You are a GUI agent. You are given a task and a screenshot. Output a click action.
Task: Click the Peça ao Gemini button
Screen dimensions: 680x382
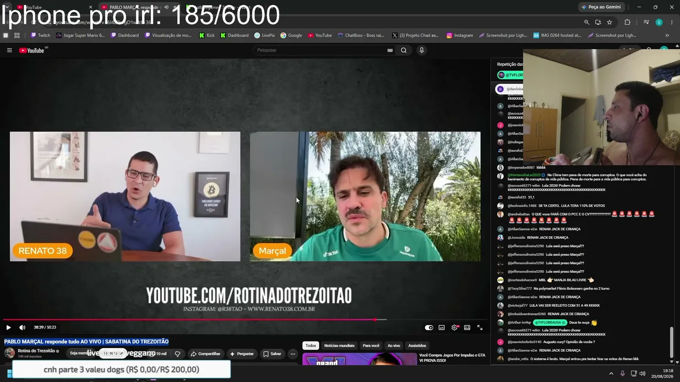coord(601,7)
